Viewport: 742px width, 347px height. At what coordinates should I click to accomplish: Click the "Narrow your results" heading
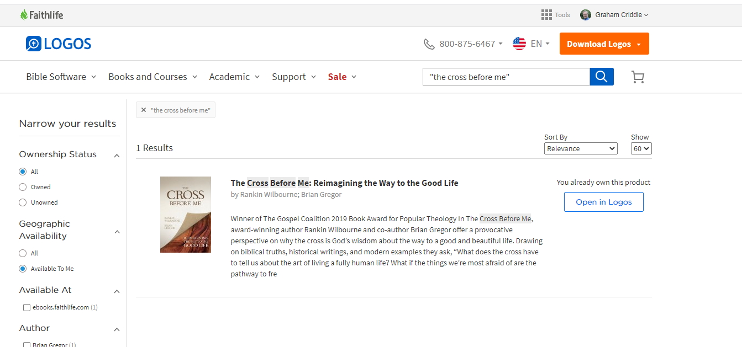click(67, 124)
